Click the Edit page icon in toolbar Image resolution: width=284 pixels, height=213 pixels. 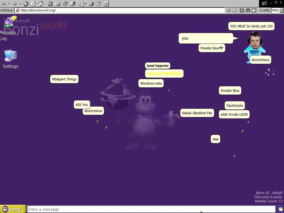pos(98,3)
